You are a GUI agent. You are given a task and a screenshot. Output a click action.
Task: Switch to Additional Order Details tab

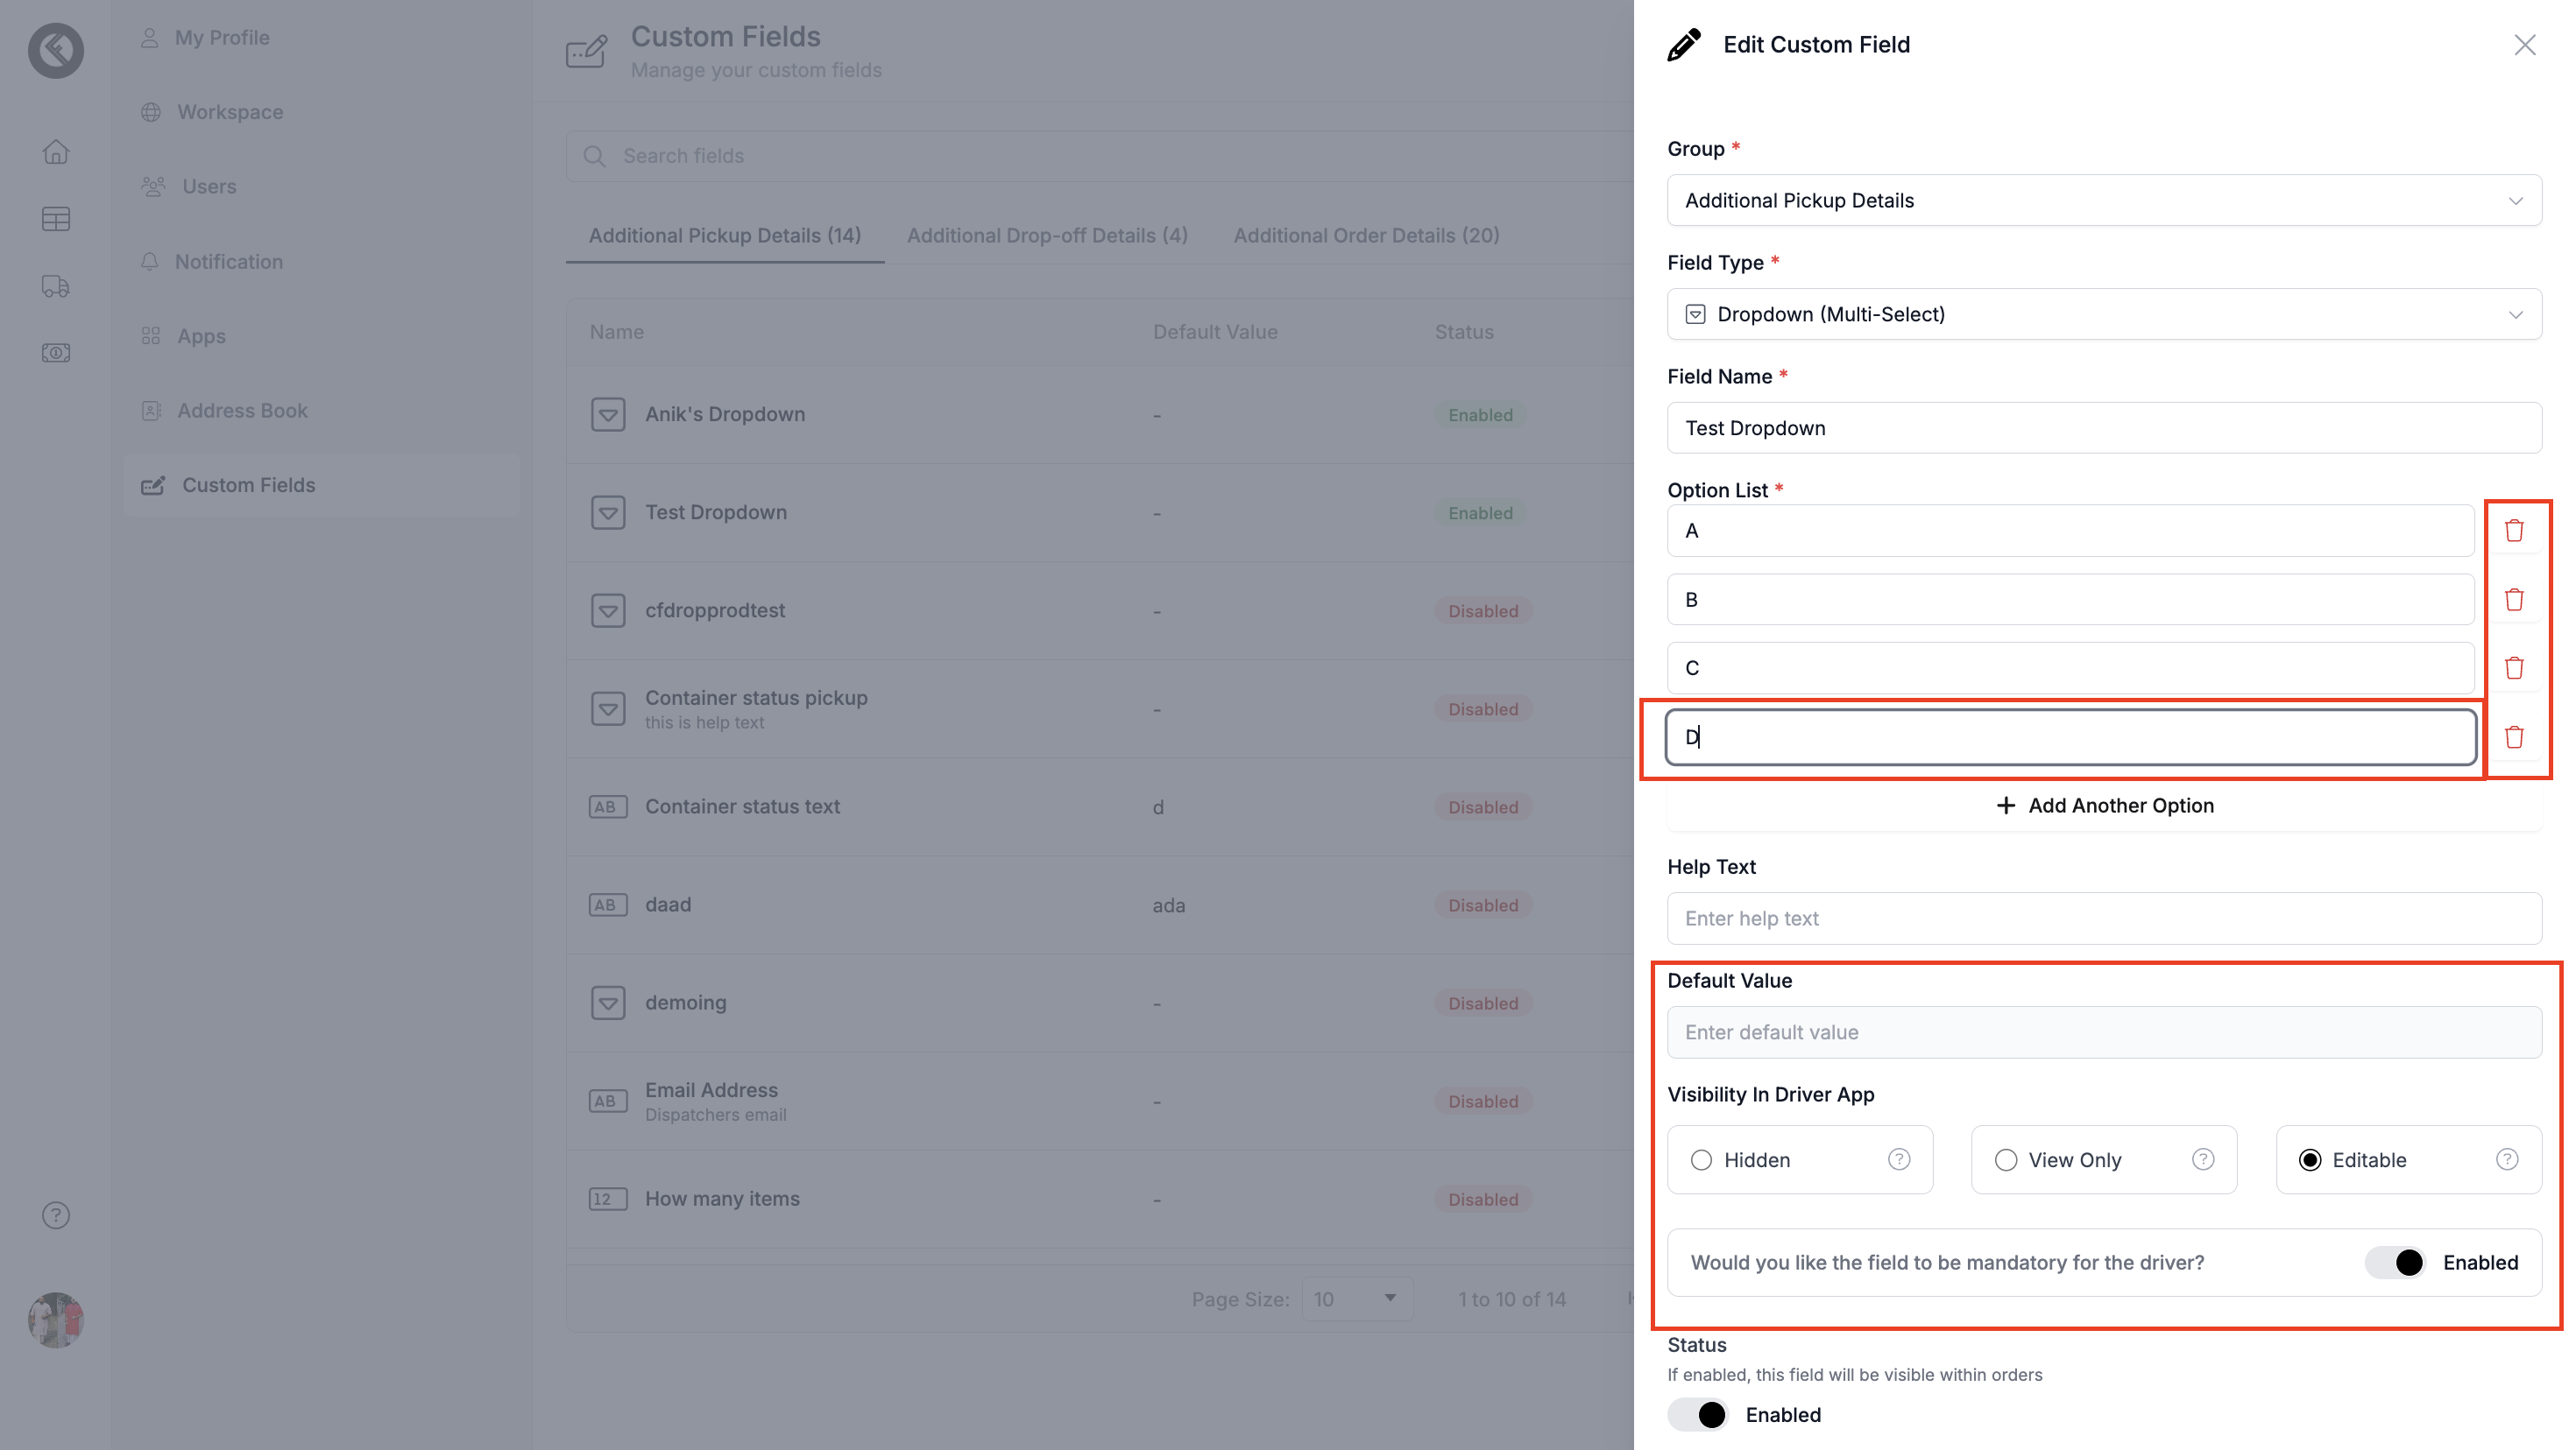pos(1366,236)
